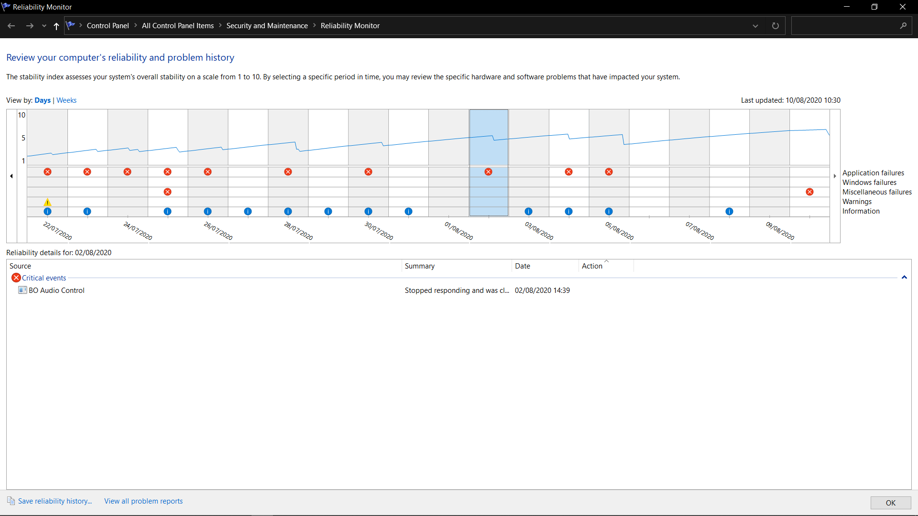The image size is (918, 516).
Task: Click refresh icon in address bar
Action: click(x=776, y=26)
